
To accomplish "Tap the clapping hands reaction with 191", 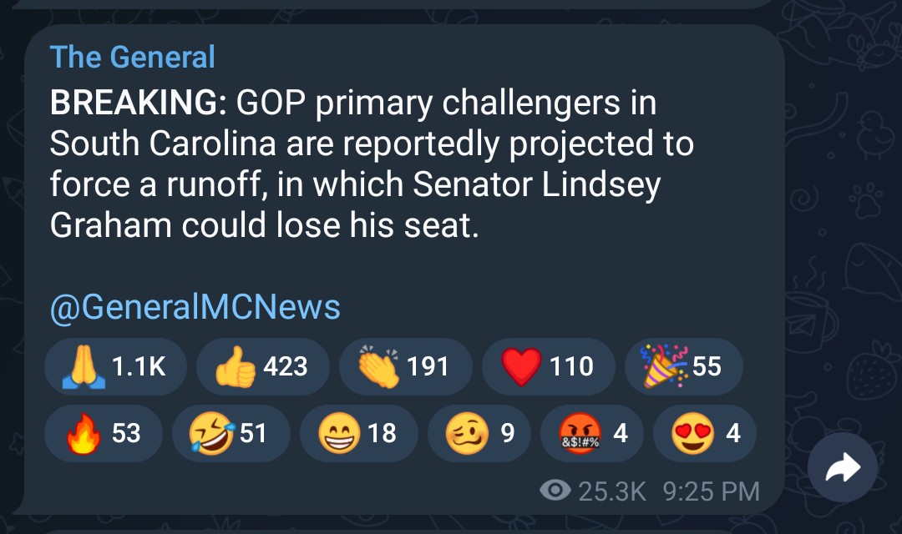I will (403, 366).
